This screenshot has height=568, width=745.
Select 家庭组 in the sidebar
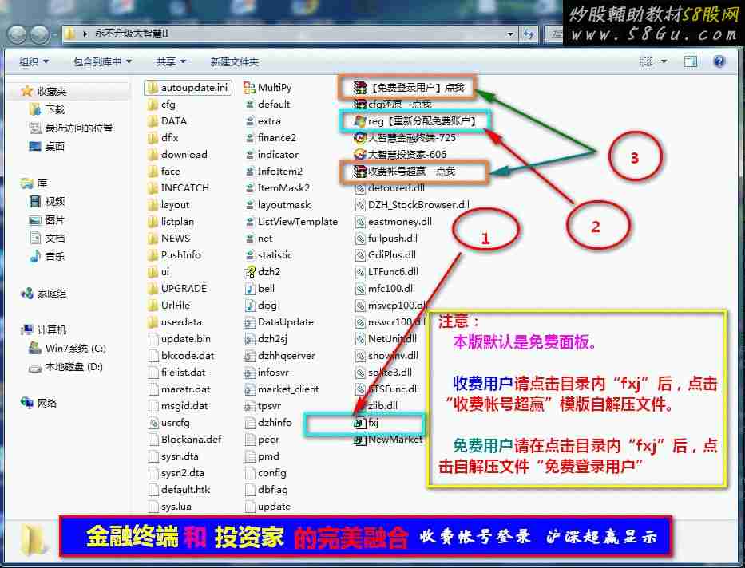pyautogui.click(x=51, y=294)
